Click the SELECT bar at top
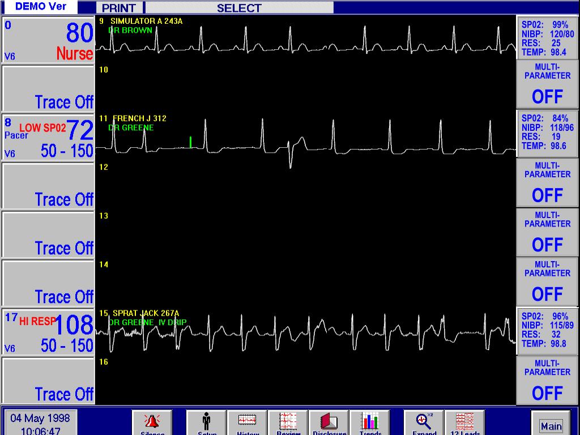580x435 pixels. coord(239,8)
